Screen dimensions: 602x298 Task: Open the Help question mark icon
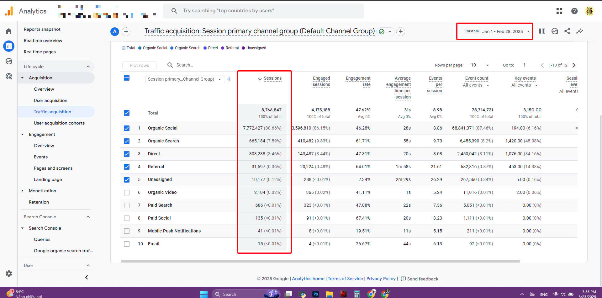pos(574,11)
